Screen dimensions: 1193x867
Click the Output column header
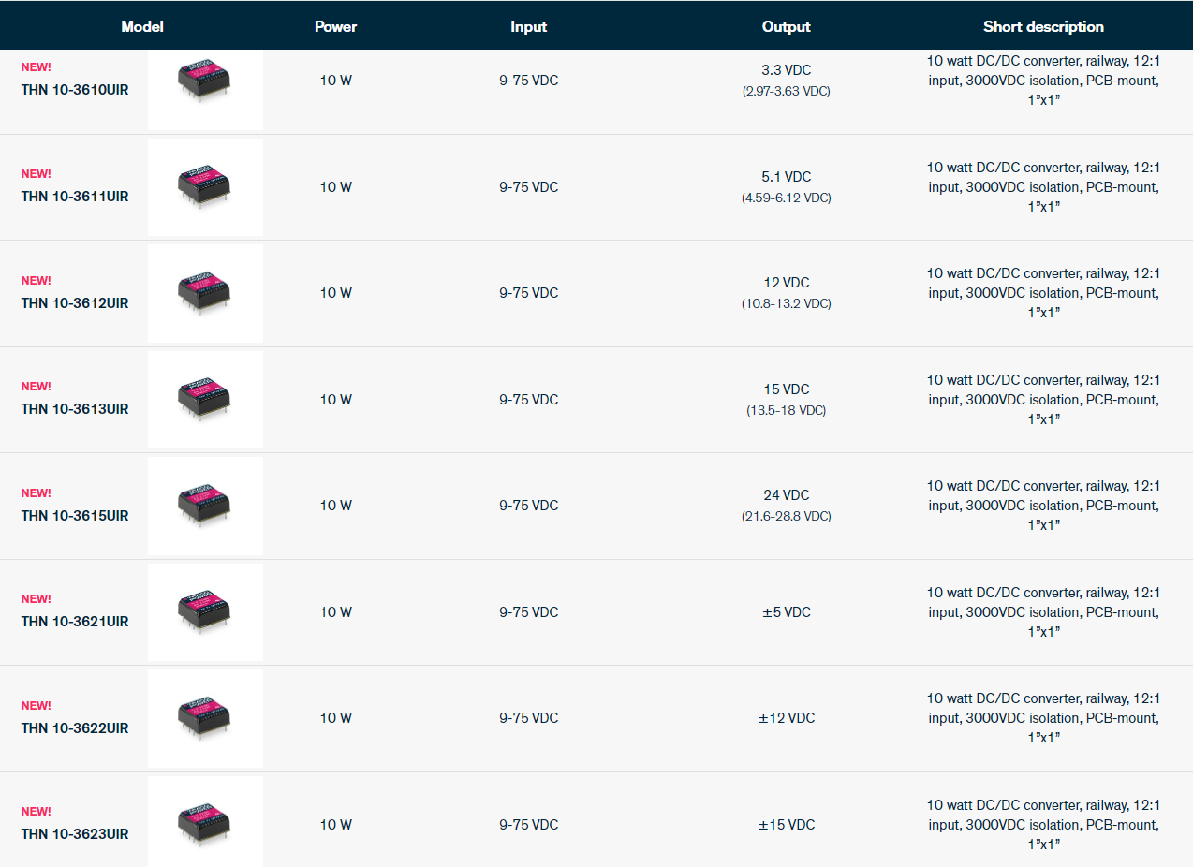click(786, 26)
